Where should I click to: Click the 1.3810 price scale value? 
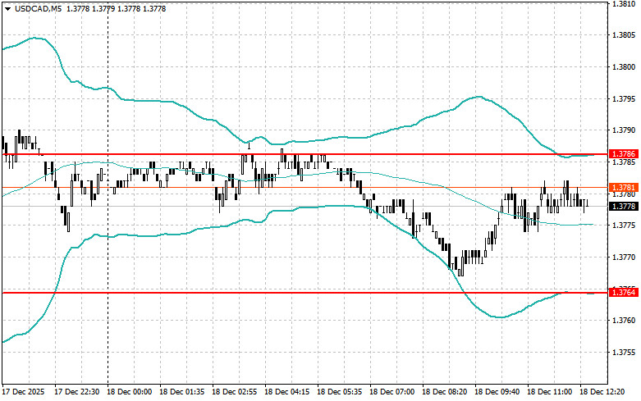pos(624,3)
